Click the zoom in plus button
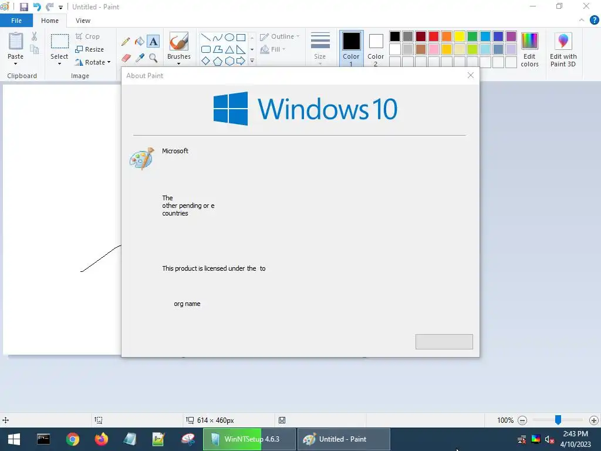Screen dimensions: 601x451 594,420
